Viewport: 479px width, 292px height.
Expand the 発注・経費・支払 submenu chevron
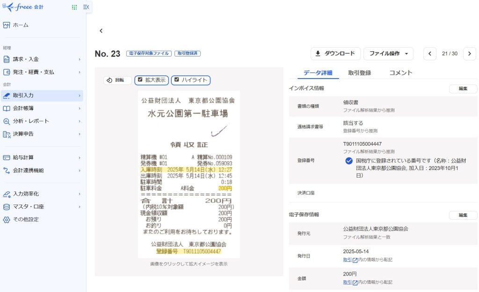point(80,72)
